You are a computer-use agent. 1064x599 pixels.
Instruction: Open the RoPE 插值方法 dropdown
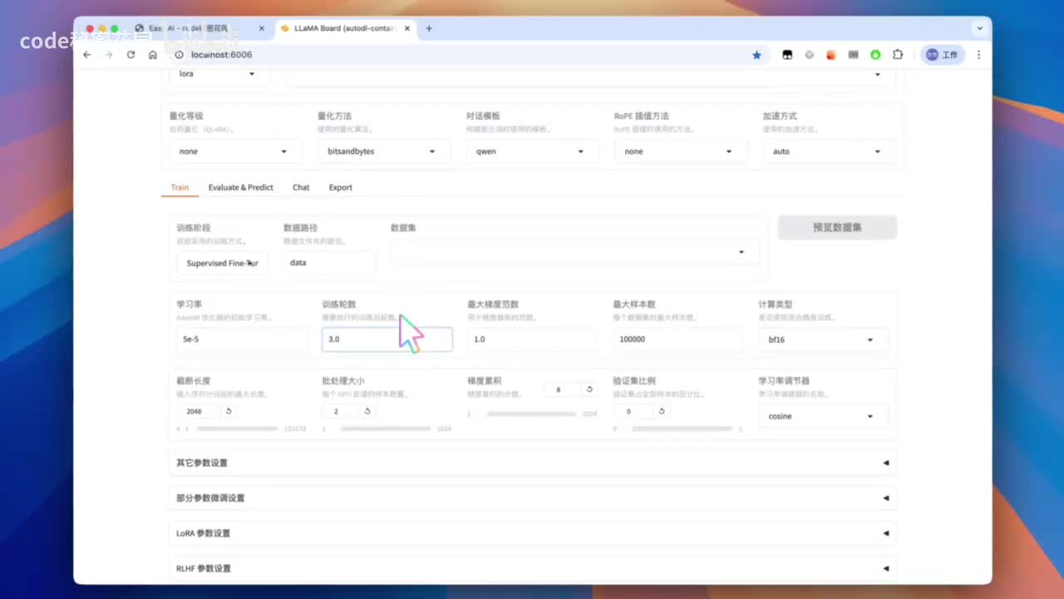[681, 151]
